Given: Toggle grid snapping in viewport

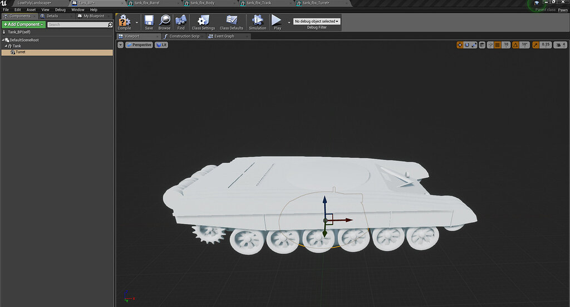Looking at the screenshot, I should (497, 45).
